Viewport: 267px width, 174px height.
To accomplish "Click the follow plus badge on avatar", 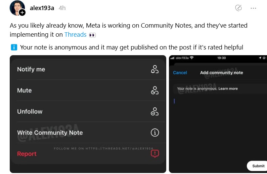I will tap(22, 12).
